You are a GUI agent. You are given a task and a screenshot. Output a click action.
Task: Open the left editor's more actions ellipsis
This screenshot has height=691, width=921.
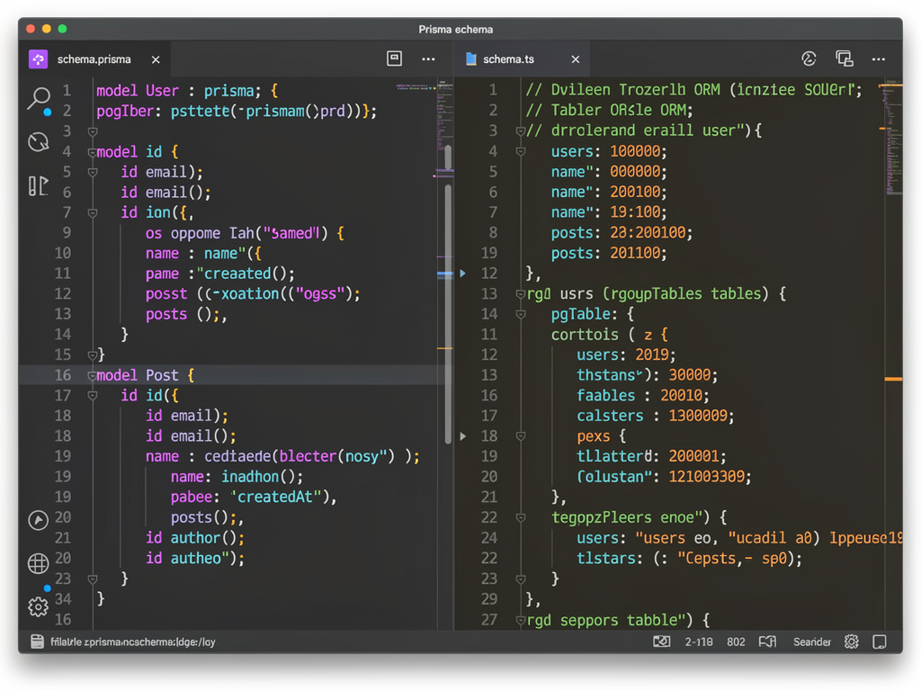point(428,59)
